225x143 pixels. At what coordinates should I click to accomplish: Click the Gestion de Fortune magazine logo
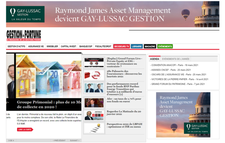(x=24, y=36)
